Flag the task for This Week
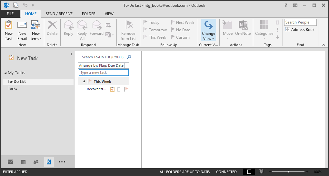Viewport: 329px width, 176px height. [x=155, y=37]
